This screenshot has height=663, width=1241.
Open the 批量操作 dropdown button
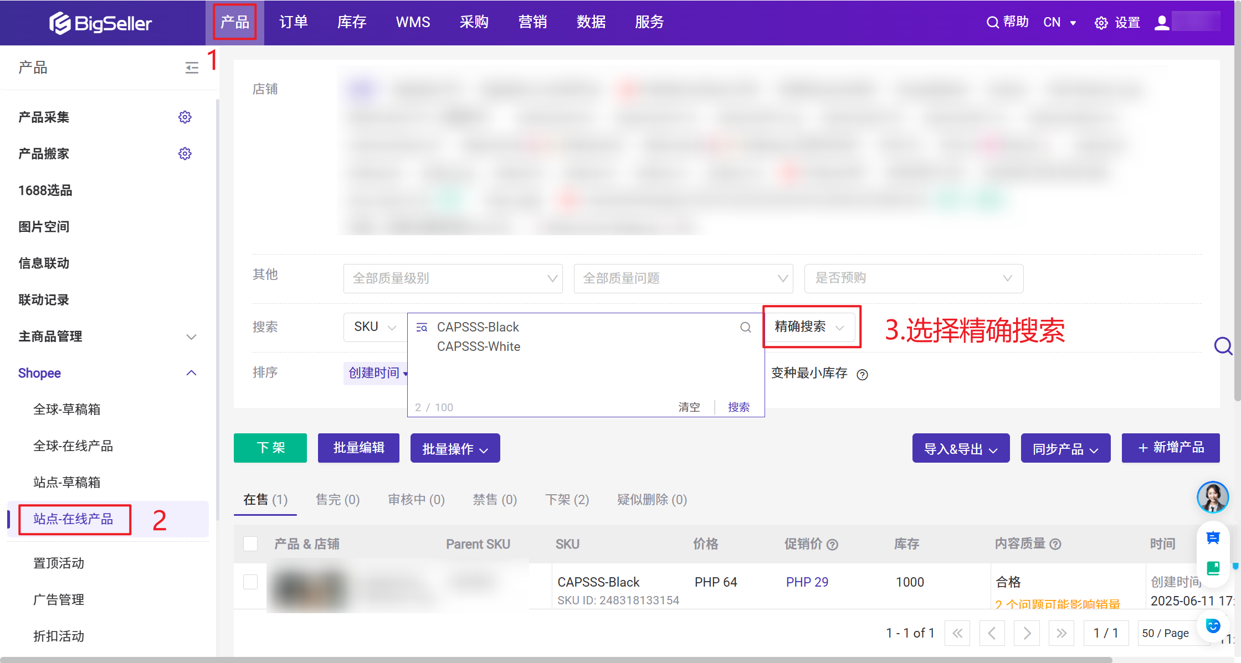tap(455, 448)
